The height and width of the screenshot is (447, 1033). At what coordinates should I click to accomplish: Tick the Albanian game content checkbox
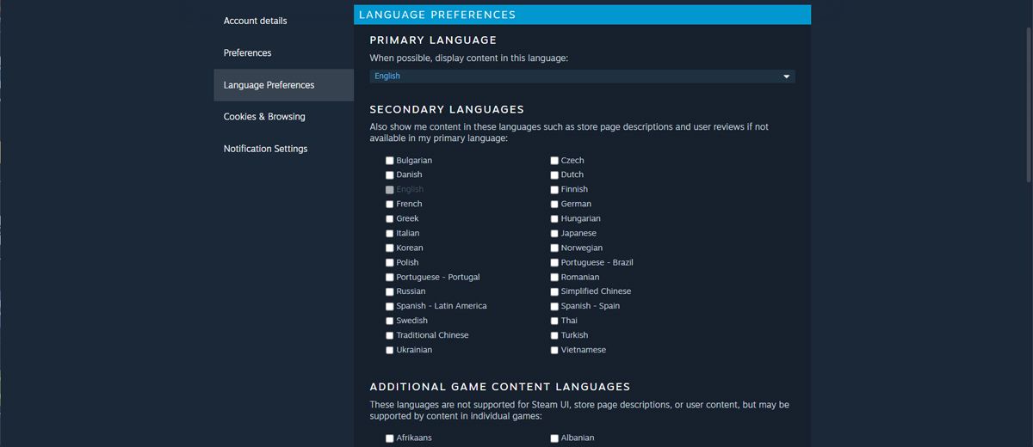pyautogui.click(x=554, y=438)
